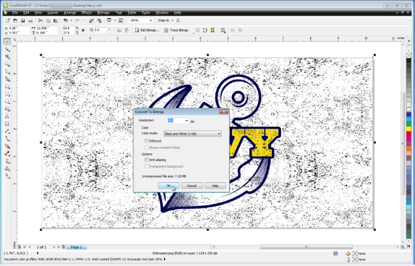The height and width of the screenshot is (266, 415).
Task: Select the Polygon tool
Action: coord(7,102)
